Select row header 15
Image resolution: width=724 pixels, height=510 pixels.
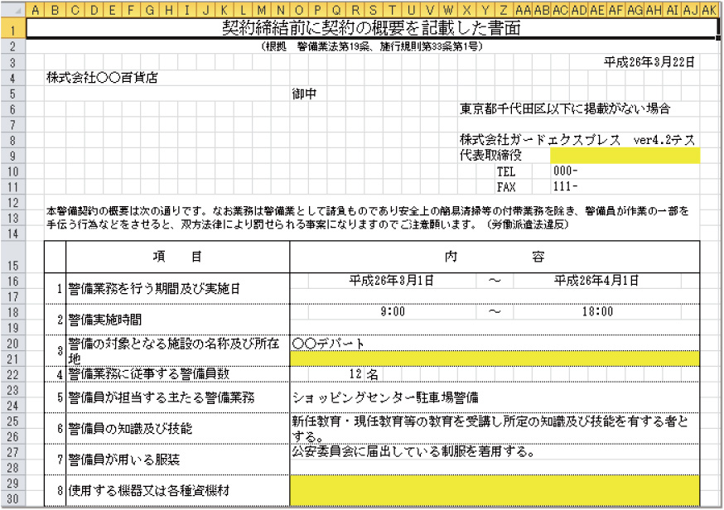[13, 257]
